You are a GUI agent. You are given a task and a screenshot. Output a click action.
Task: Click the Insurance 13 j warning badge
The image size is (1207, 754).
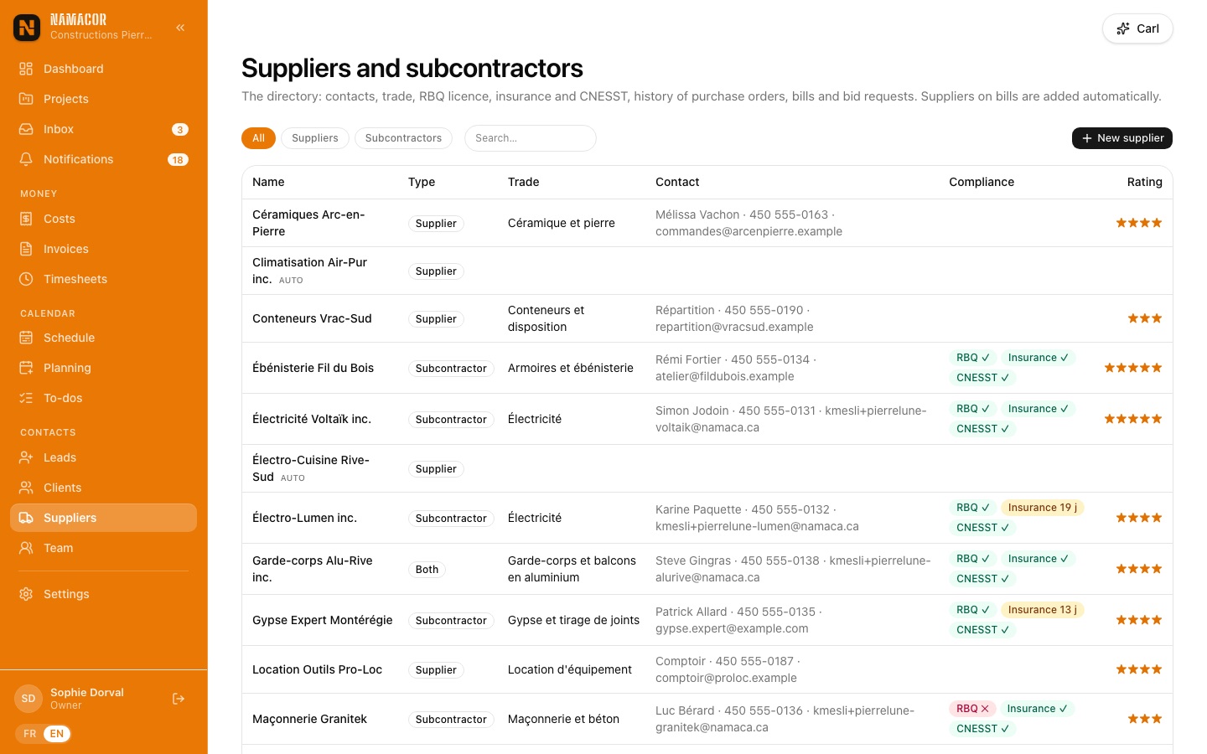pos(1043,610)
